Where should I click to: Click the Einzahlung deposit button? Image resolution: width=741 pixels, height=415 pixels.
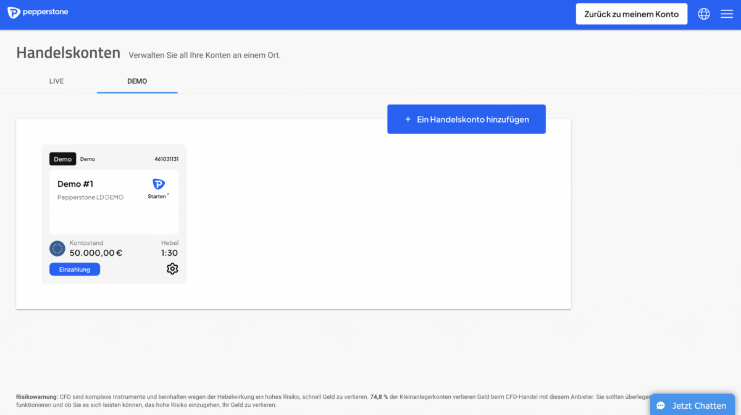click(x=75, y=269)
